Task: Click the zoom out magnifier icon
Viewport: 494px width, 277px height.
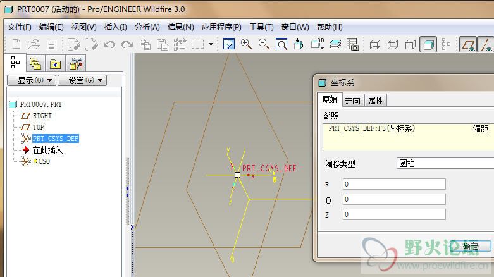Action: click(264, 44)
